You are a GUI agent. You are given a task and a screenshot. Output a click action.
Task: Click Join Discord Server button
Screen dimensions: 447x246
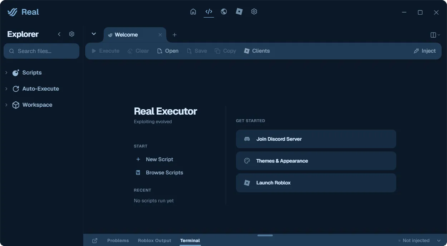pos(316,139)
